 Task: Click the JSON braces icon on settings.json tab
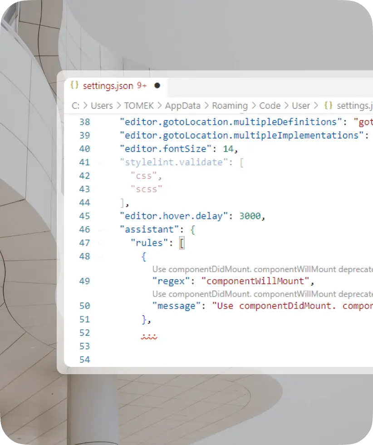click(75, 85)
